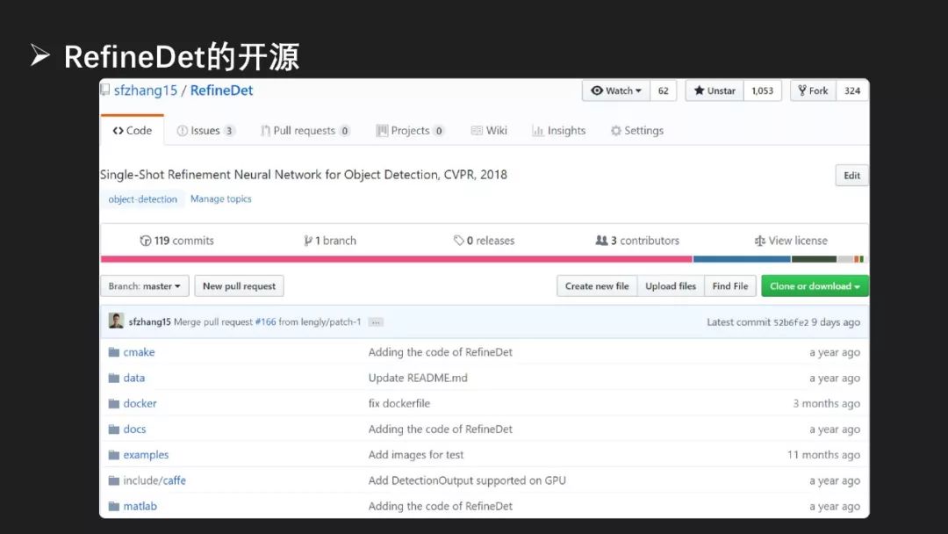The height and width of the screenshot is (534, 948).
Task: Open the Wiki tab
Action: 489,131
